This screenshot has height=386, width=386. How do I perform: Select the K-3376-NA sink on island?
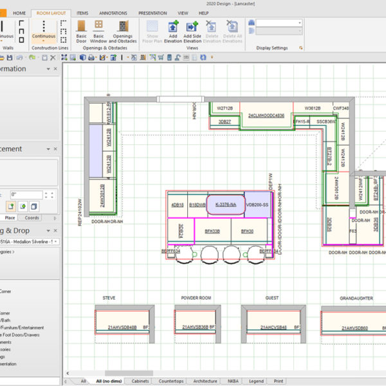point(225,204)
